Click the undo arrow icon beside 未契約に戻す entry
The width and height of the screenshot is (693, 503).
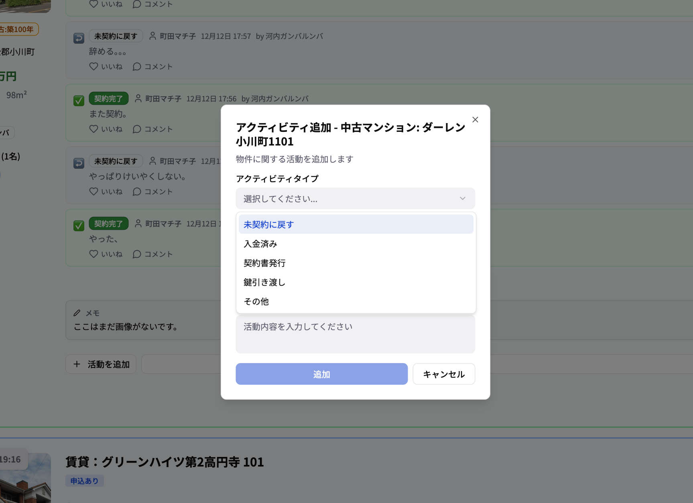tap(79, 38)
